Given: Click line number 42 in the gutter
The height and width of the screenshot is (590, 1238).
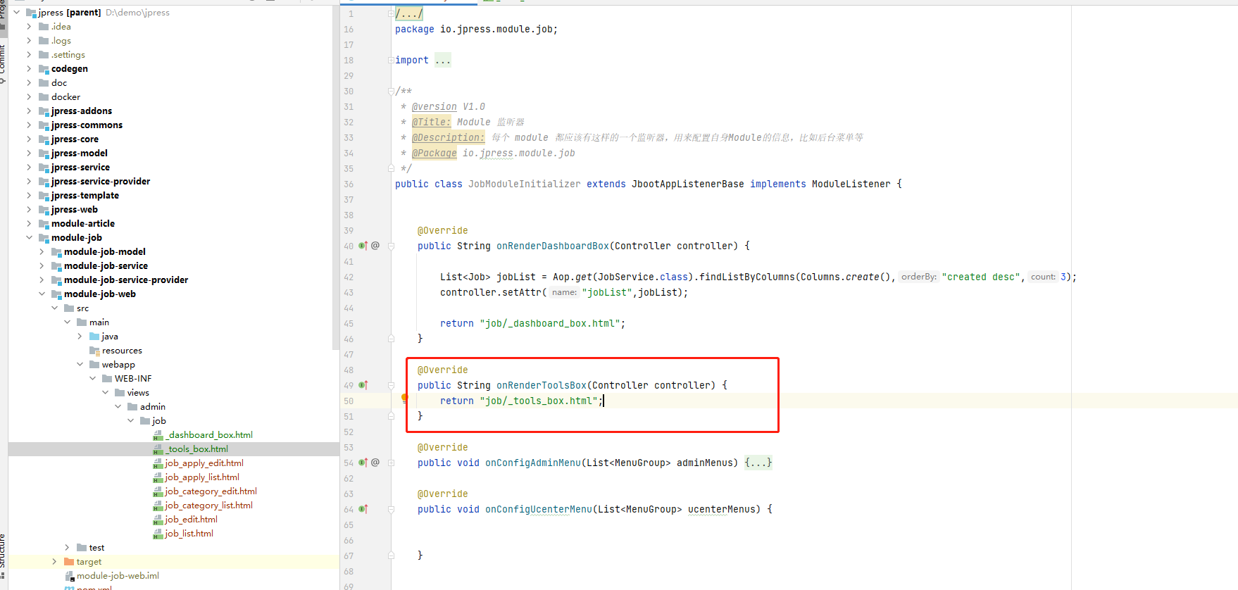Looking at the screenshot, I should (349, 277).
